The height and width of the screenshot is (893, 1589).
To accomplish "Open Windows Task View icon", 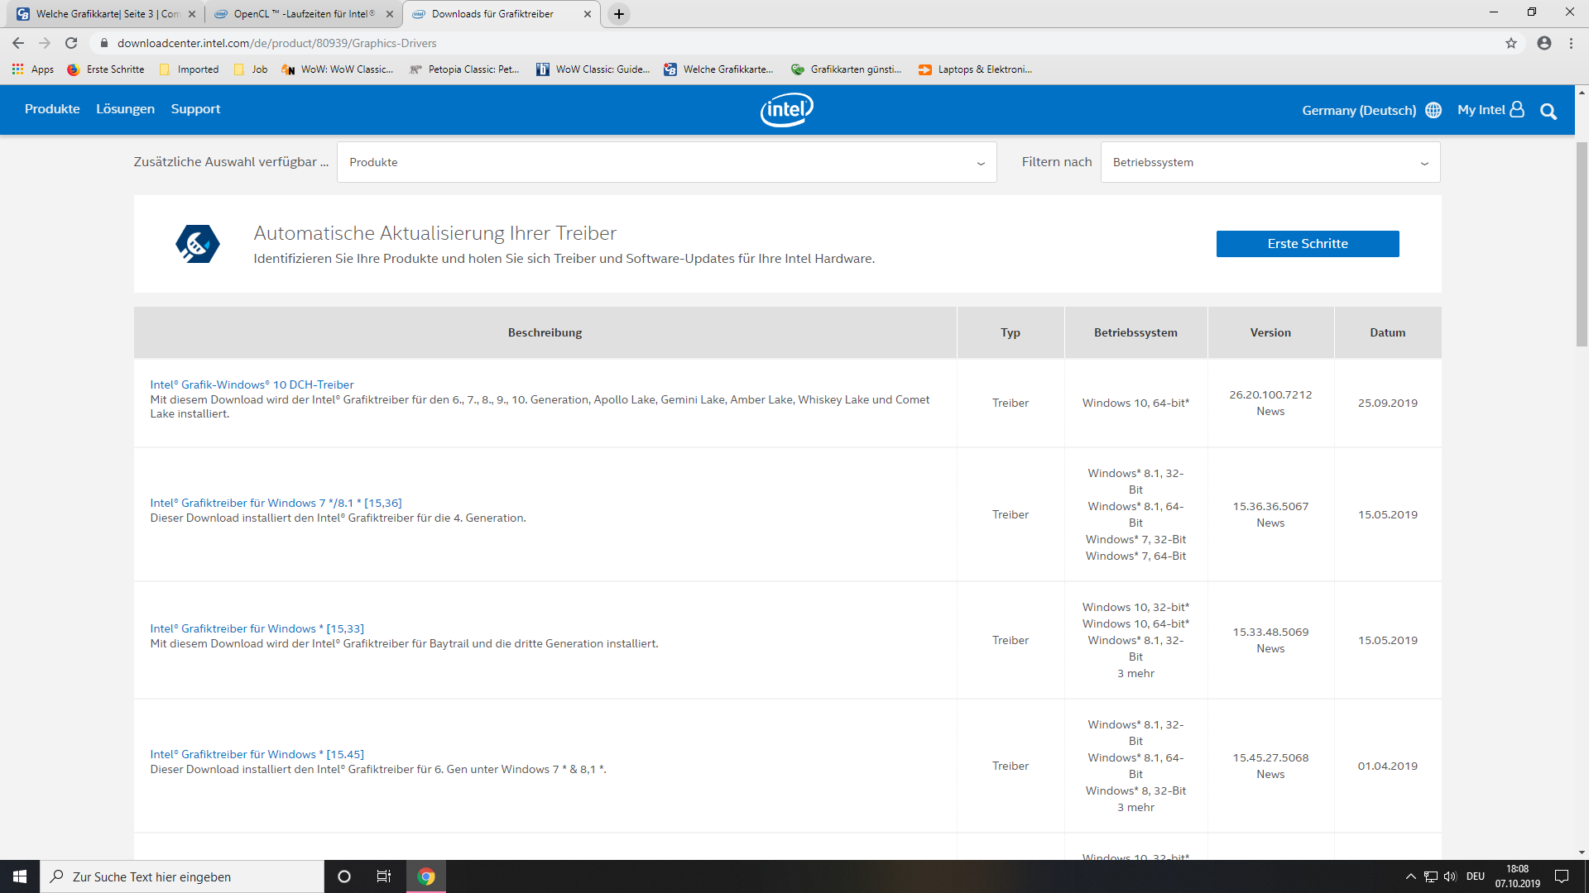I will point(383,876).
